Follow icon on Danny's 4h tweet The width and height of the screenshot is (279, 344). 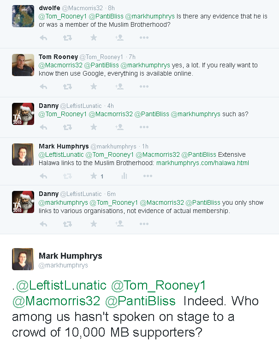click(119, 127)
